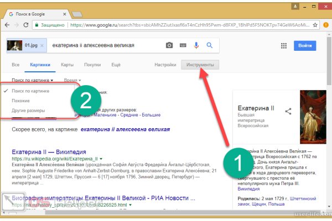The width and height of the screenshot is (332, 221).
Task: Click the Большие size link
Action: pyautogui.click(x=151, y=115)
